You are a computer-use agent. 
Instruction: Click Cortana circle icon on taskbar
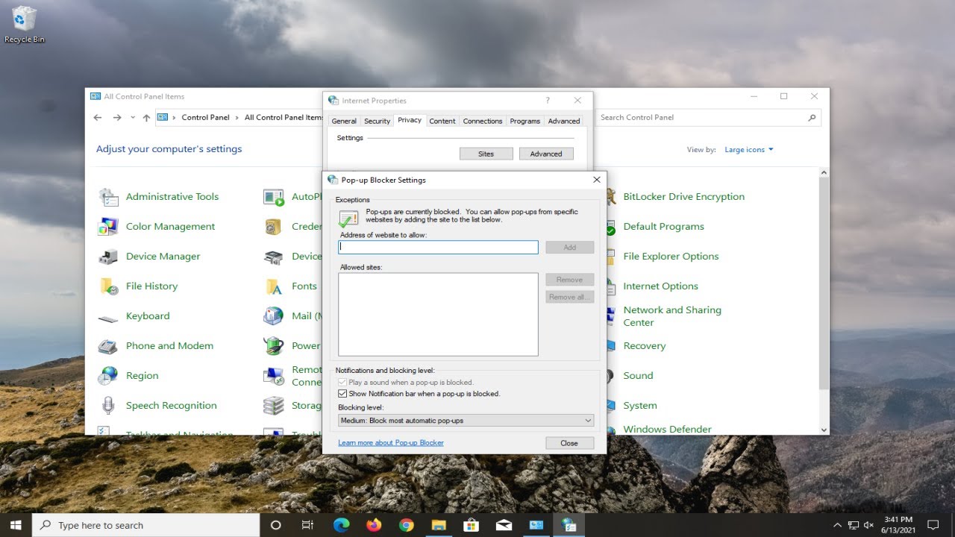[275, 525]
